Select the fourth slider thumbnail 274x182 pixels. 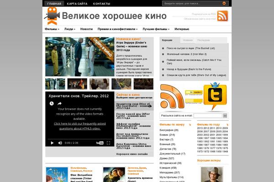point(121,84)
